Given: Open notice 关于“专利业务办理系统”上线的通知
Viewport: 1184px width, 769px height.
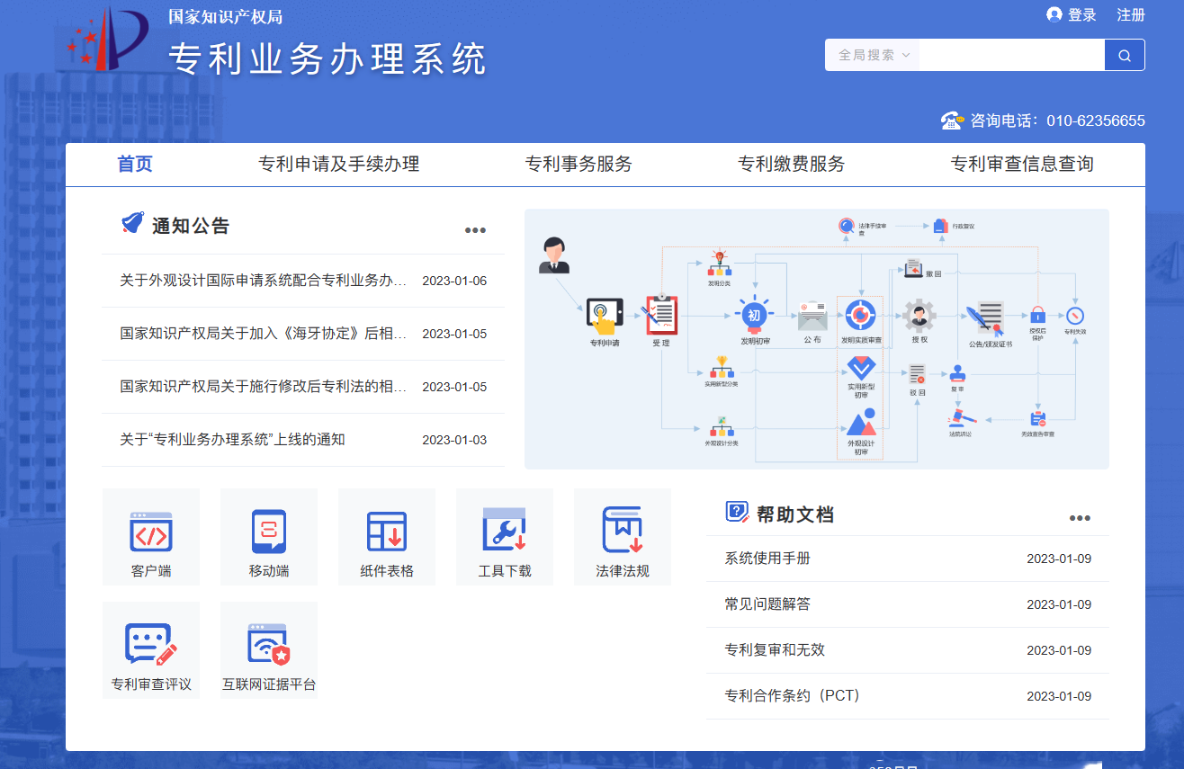Looking at the screenshot, I should click(232, 440).
